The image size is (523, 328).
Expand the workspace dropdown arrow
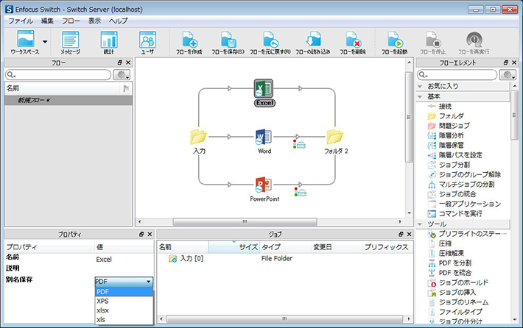45,42
